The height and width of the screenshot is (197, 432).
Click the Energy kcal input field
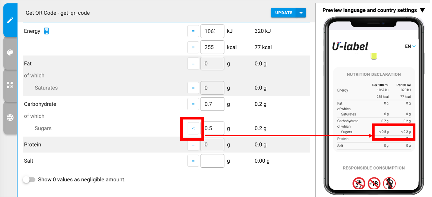[212, 47]
